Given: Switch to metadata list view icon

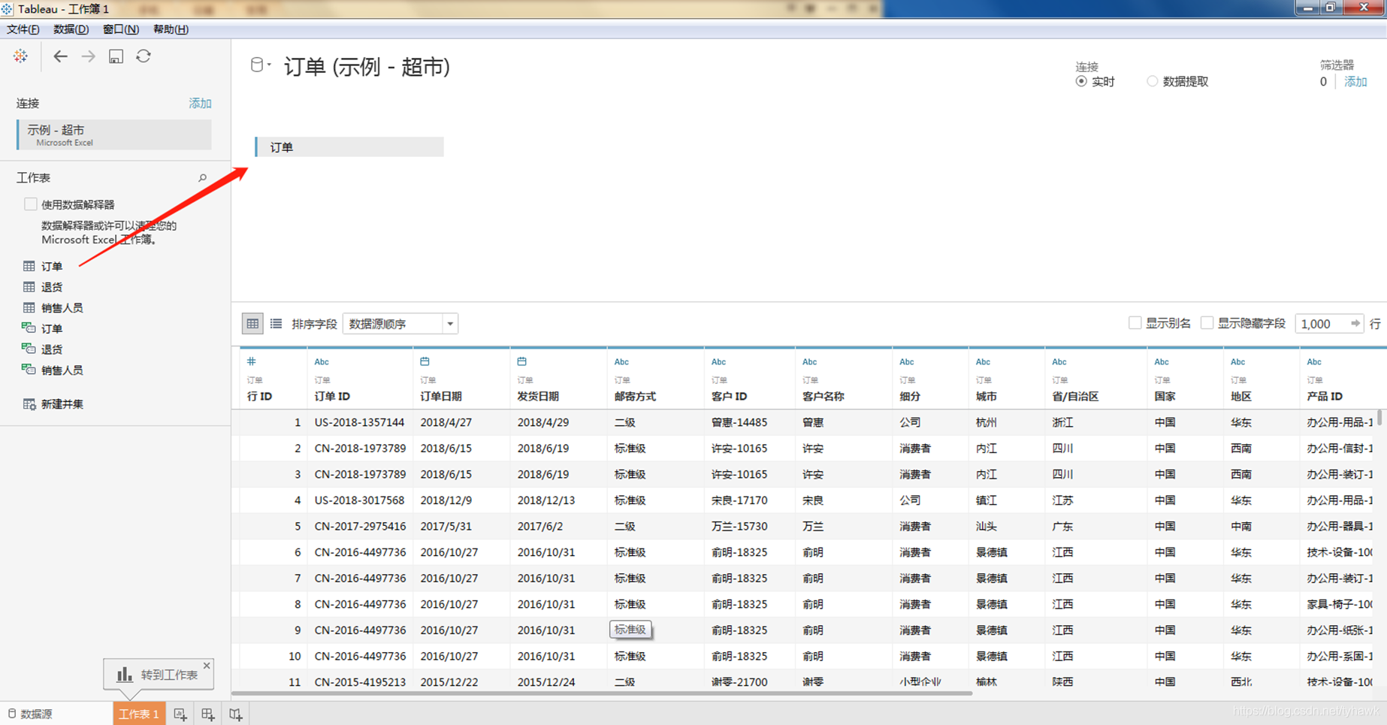Looking at the screenshot, I should 276,324.
